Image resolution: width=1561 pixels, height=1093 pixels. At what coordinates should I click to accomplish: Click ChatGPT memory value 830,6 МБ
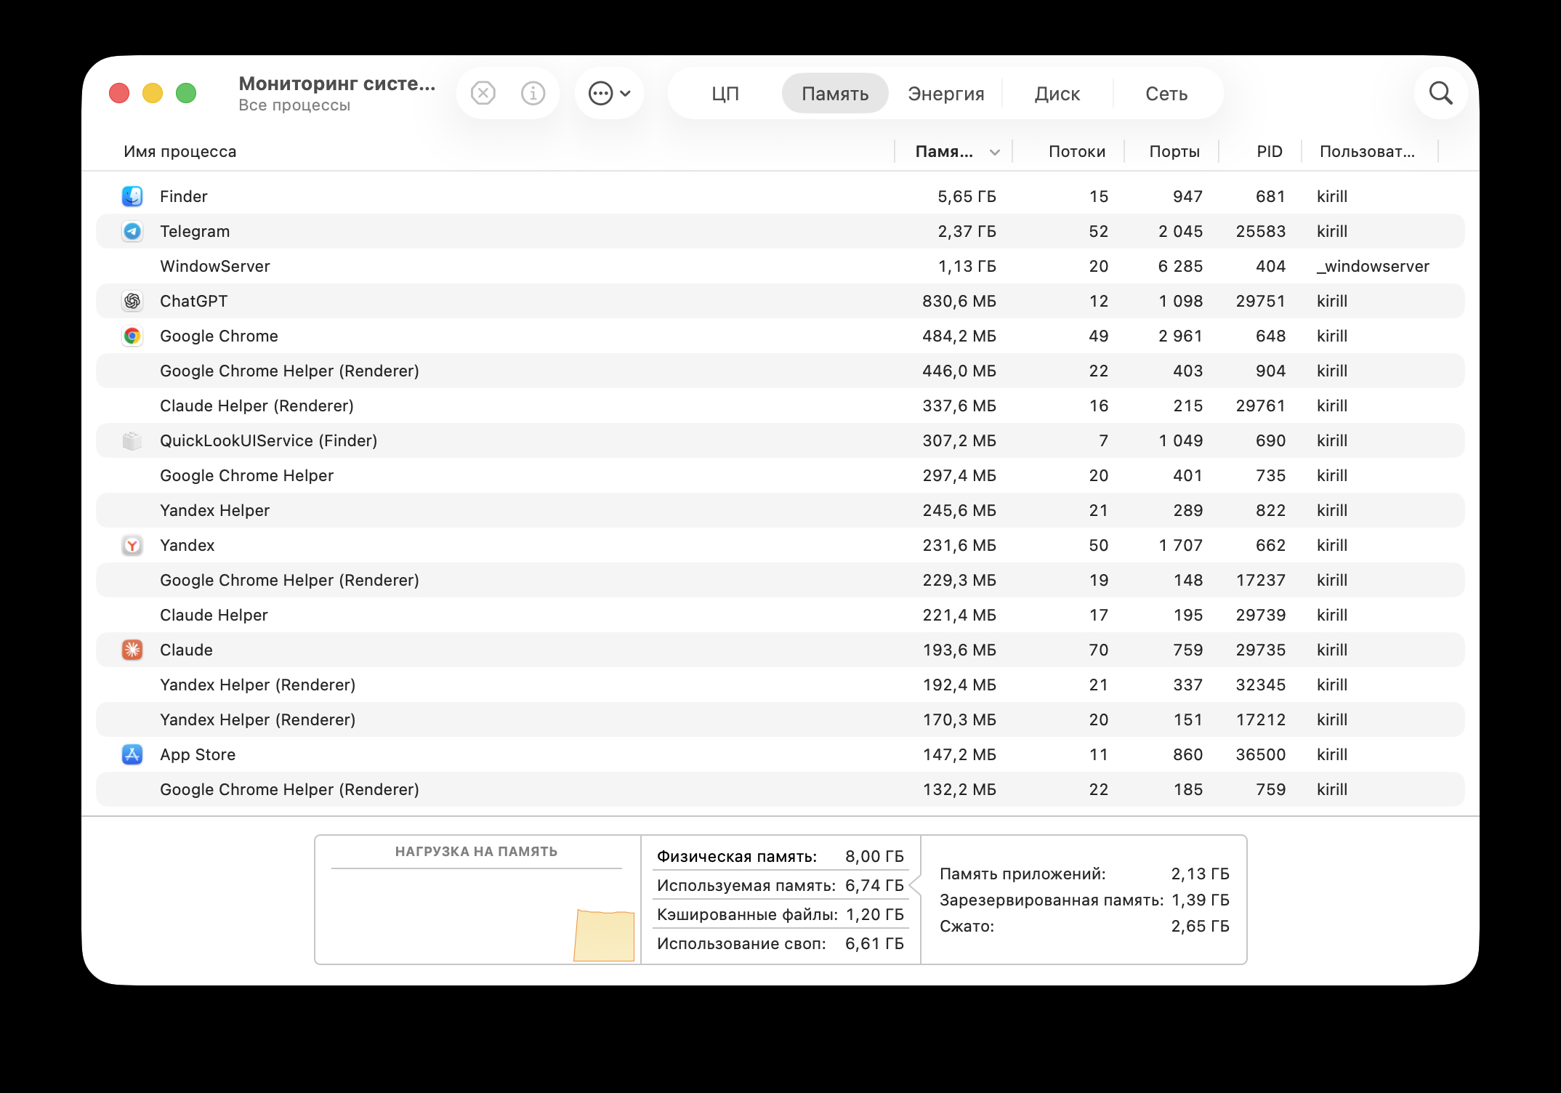pos(959,301)
